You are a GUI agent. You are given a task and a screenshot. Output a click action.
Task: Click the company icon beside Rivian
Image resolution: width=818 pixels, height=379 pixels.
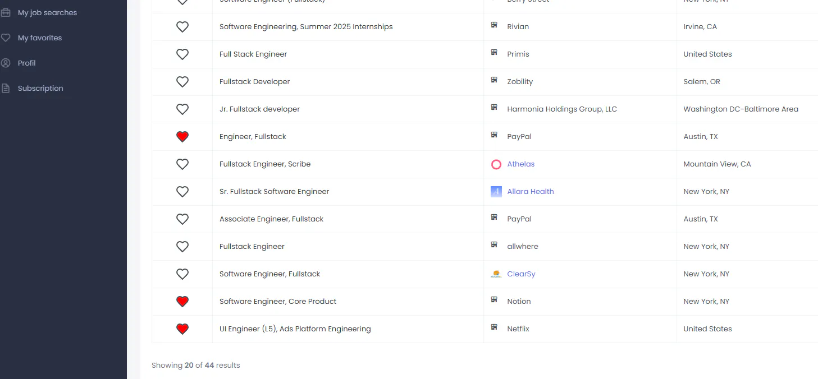tap(494, 25)
